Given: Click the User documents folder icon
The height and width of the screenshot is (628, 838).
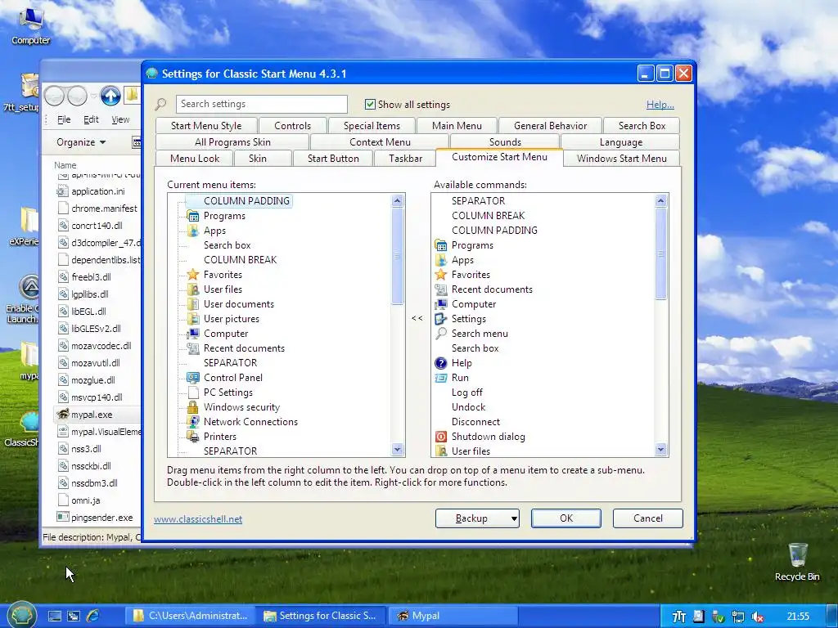Looking at the screenshot, I should (193, 304).
